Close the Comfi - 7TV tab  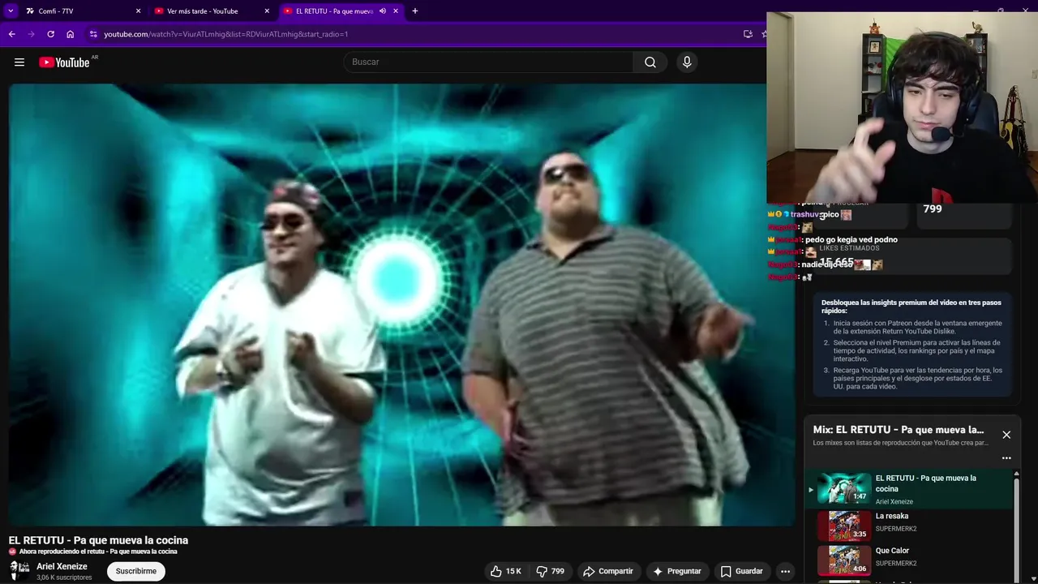138,11
